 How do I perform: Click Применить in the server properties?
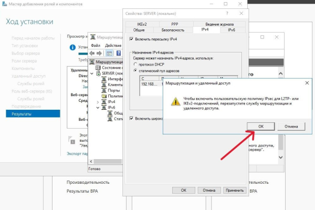(235, 190)
